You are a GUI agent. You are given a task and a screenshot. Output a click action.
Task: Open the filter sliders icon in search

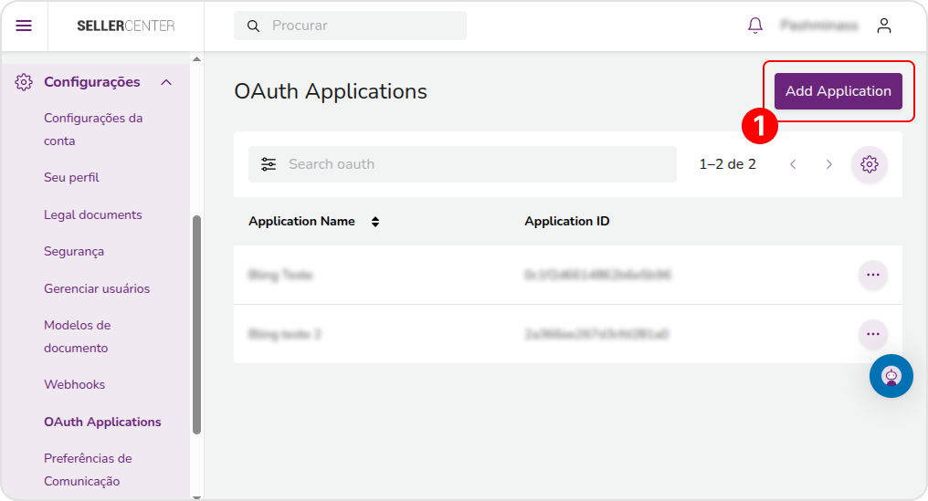tap(269, 164)
